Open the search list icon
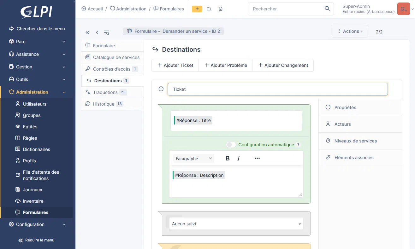 click(x=107, y=32)
